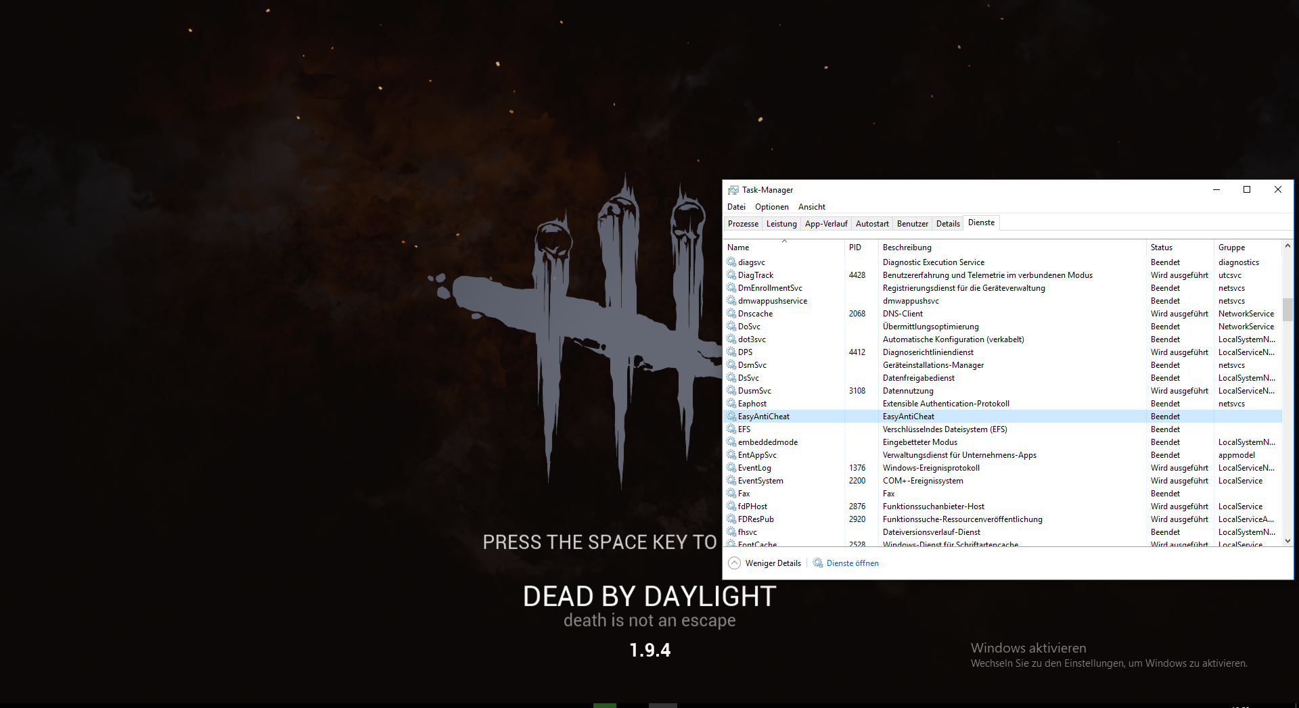Click the Weniger Details label
1299x708 pixels.
(773, 563)
